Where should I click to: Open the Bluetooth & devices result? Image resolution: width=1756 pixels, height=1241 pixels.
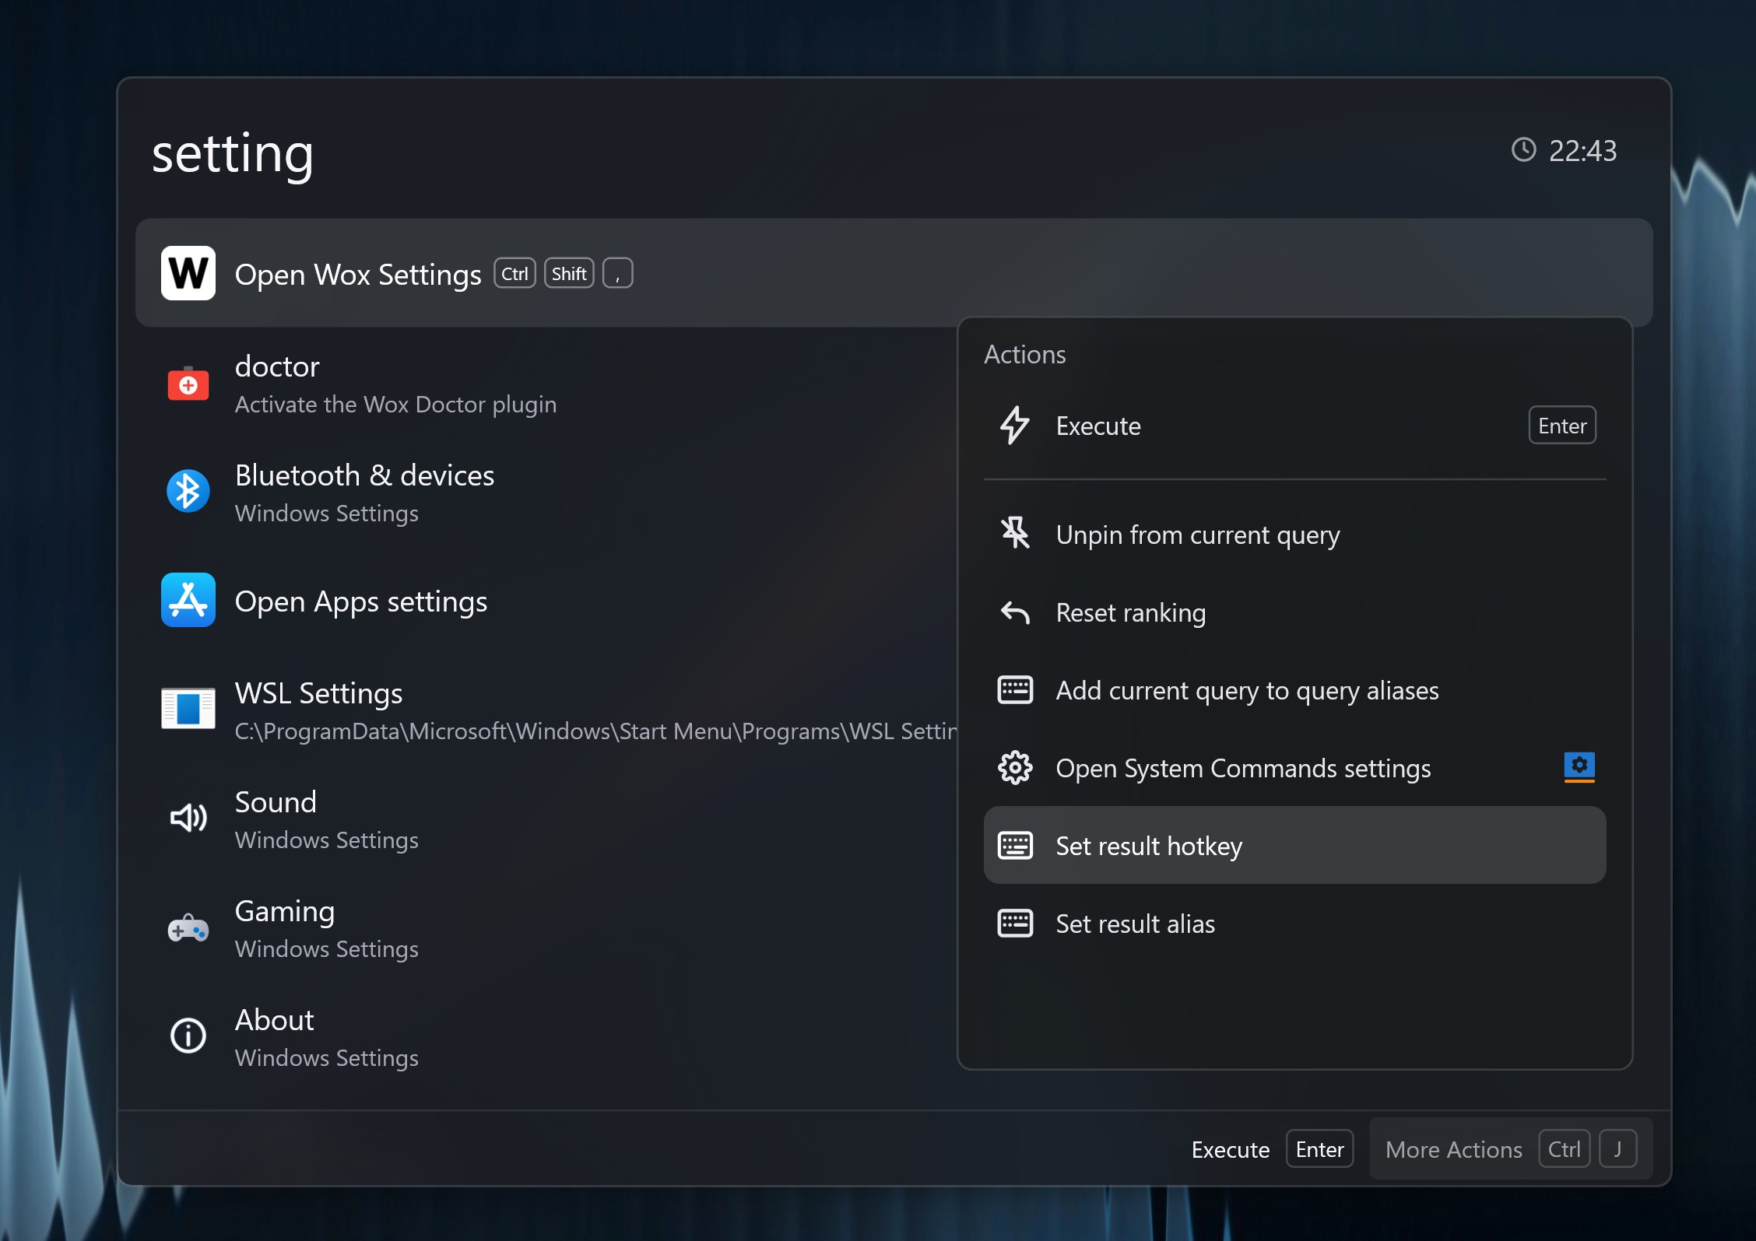(545, 492)
